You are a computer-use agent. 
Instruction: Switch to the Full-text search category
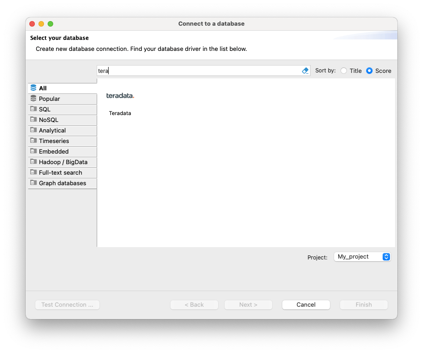(x=33, y=172)
